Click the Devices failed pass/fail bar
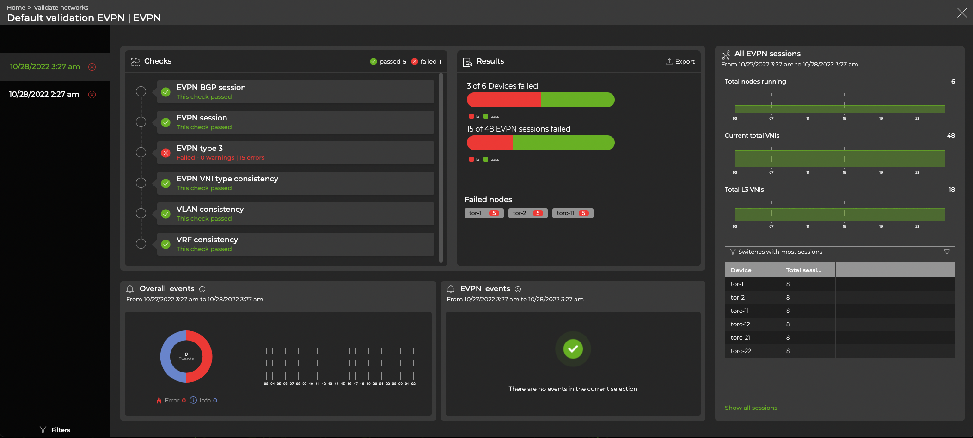The width and height of the screenshot is (973, 438). pos(540,100)
